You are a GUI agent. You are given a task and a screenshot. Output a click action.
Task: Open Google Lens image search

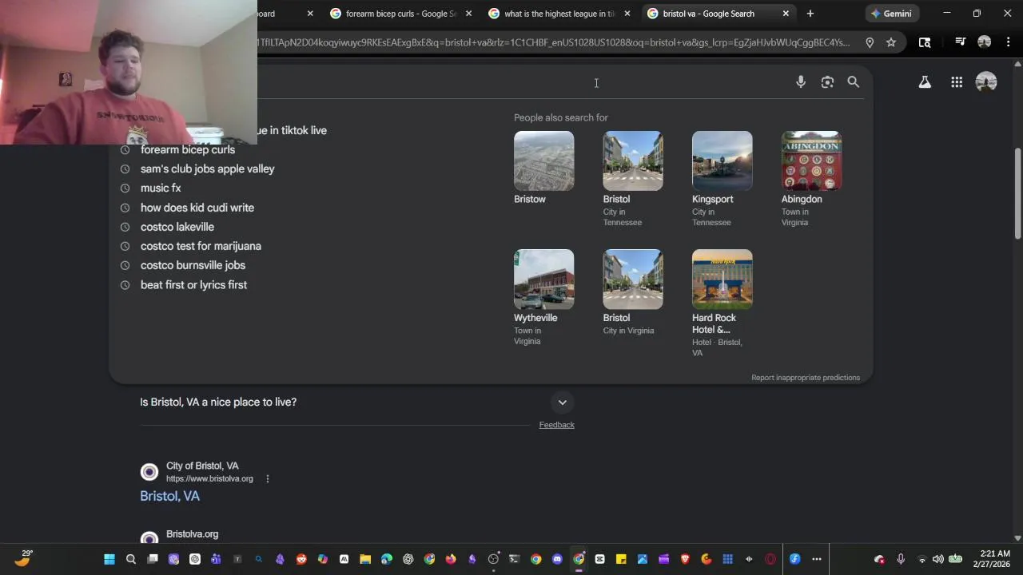click(x=827, y=82)
